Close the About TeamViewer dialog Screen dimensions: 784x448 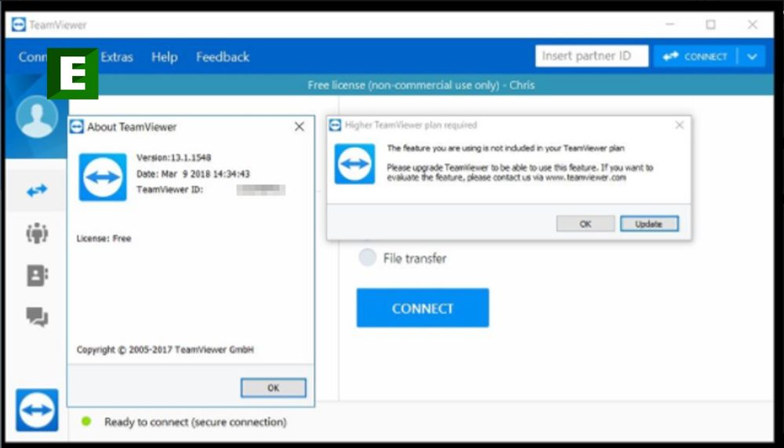(299, 127)
